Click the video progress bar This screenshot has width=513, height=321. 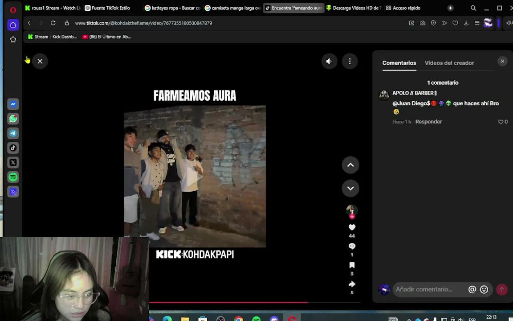coord(255,302)
